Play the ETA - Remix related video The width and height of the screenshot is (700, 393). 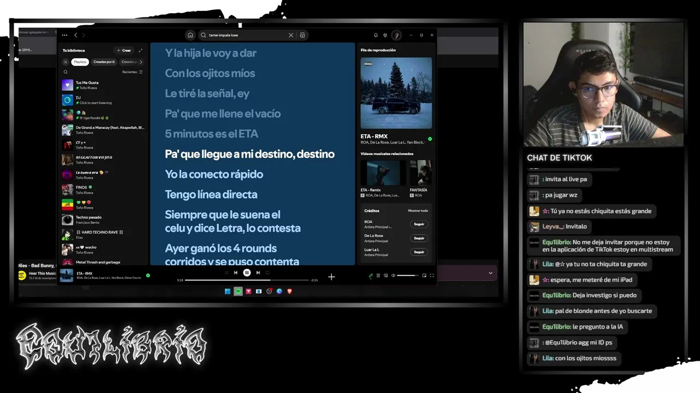(x=383, y=172)
